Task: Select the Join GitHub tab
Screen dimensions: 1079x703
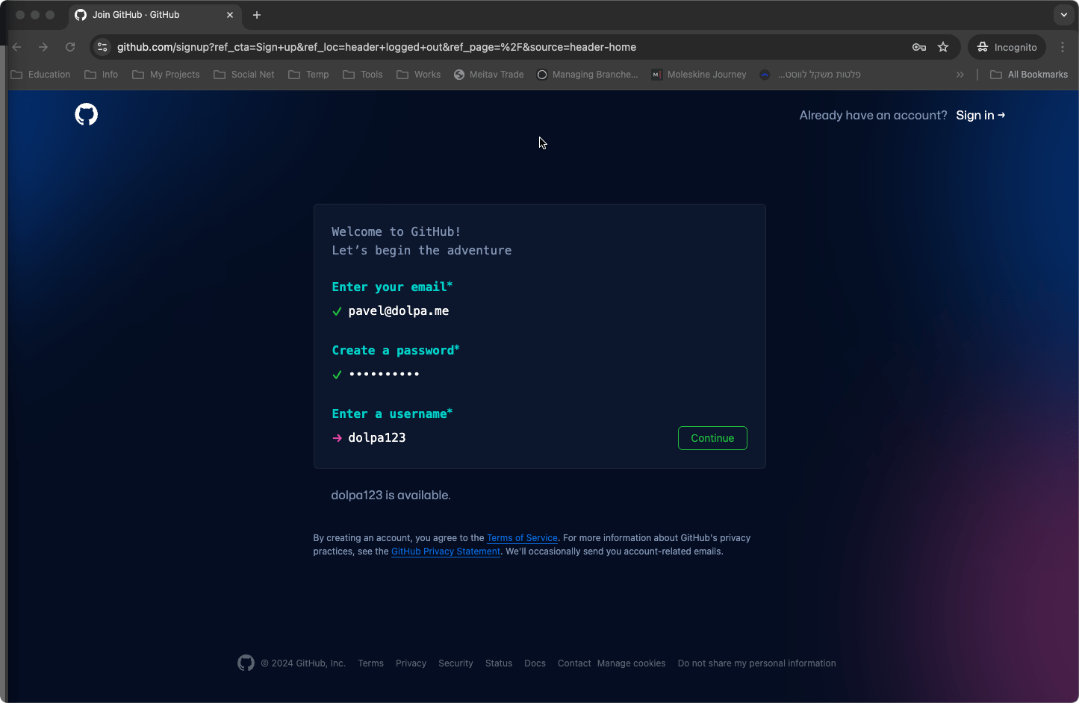Action: [149, 15]
